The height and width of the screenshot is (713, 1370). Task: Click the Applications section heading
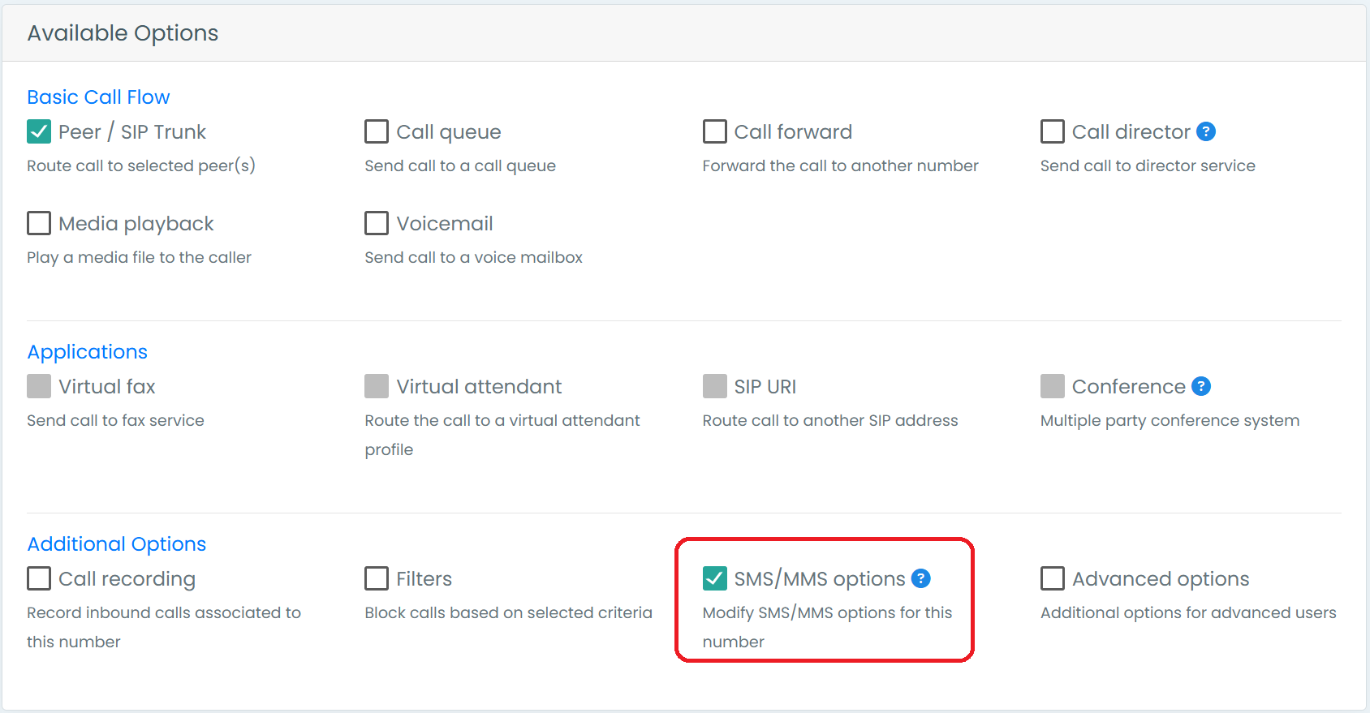[x=88, y=352]
